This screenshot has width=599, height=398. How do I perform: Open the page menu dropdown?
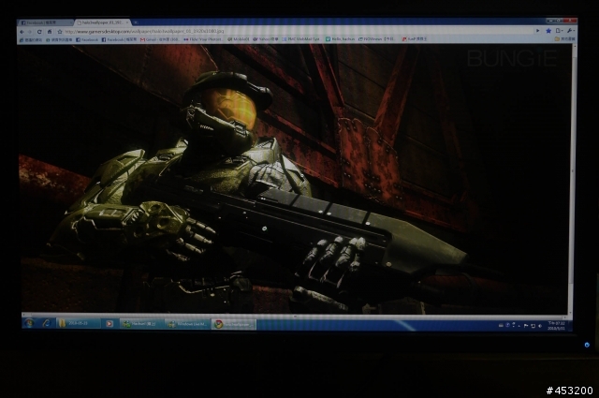tap(560, 31)
